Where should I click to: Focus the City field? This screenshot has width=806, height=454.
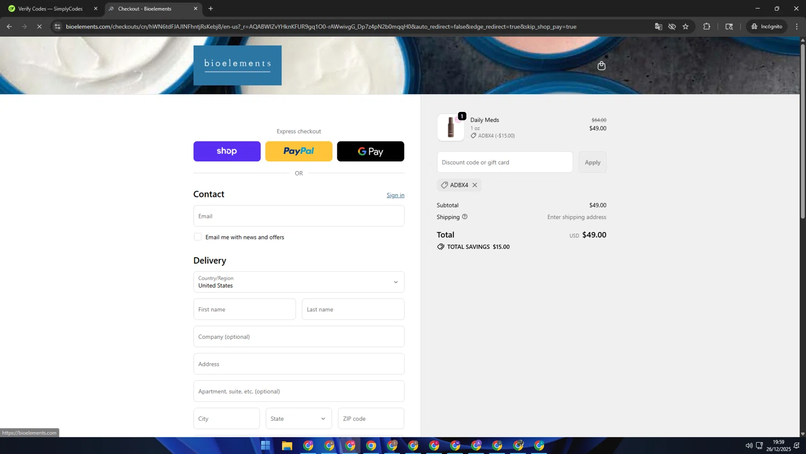tap(227, 418)
